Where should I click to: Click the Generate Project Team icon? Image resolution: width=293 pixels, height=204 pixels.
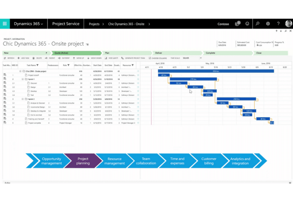point(122,58)
